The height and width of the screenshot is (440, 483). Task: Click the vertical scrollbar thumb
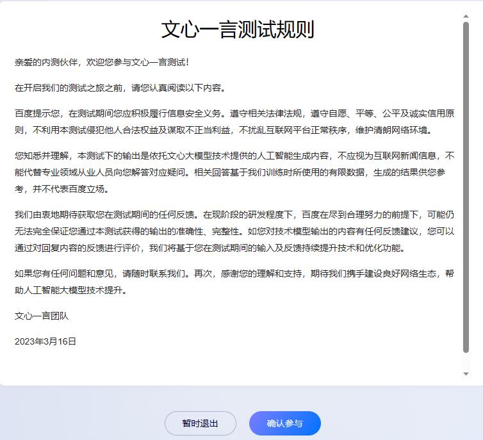click(x=466, y=187)
